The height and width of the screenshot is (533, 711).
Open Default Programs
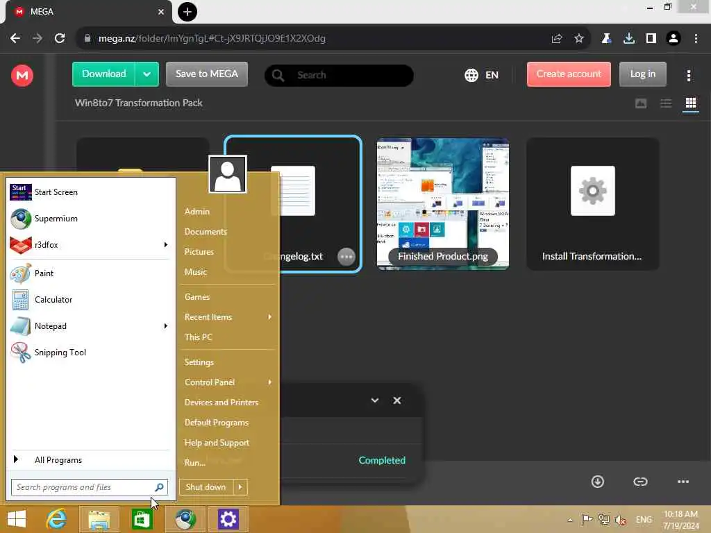click(217, 423)
